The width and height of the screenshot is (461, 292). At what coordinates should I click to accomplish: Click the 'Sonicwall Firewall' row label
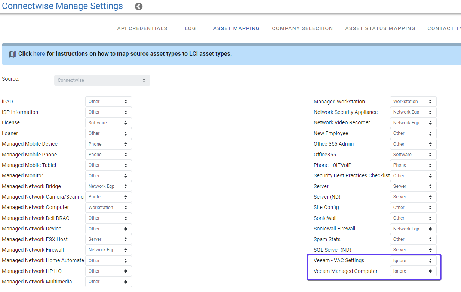tap(334, 229)
